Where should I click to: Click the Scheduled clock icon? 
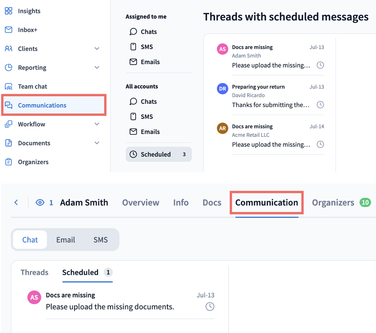pyautogui.click(x=133, y=154)
